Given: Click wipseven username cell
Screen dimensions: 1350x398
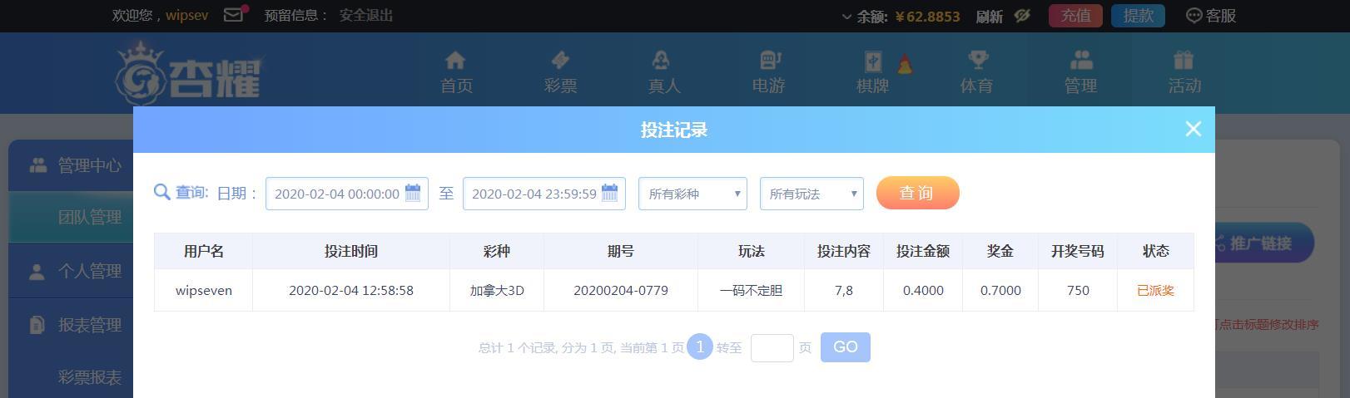Looking at the screenshot, I should pos(204,290).
